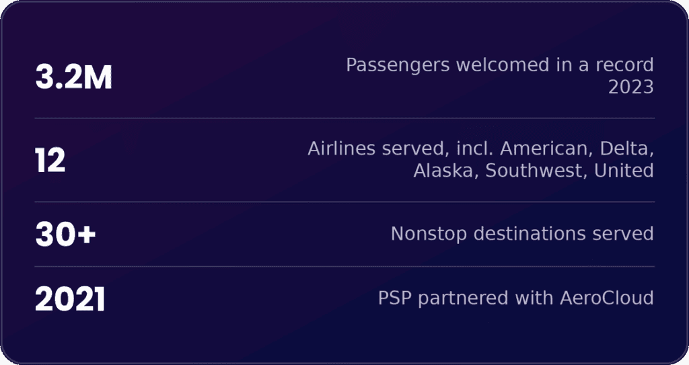Select the 2021 year figure
Screen dimensions: 689x365
pos(70,298)
